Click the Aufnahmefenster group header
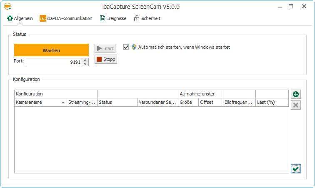This screenshot has width=315, height=188. point(200,94)
